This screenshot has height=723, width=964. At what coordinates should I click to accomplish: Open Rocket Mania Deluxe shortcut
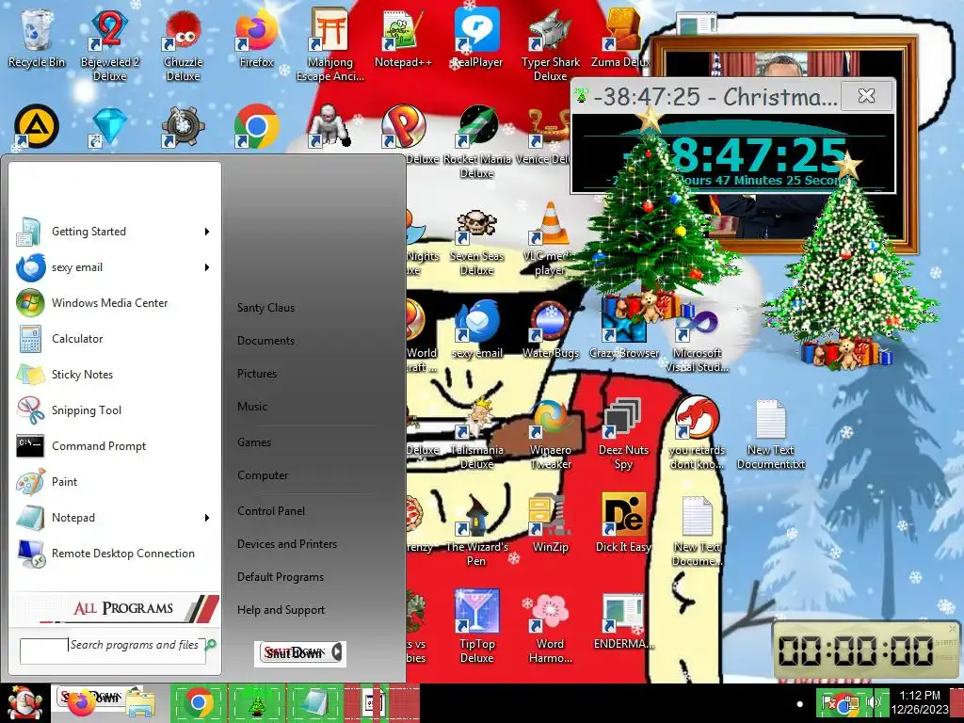(477, 141)
